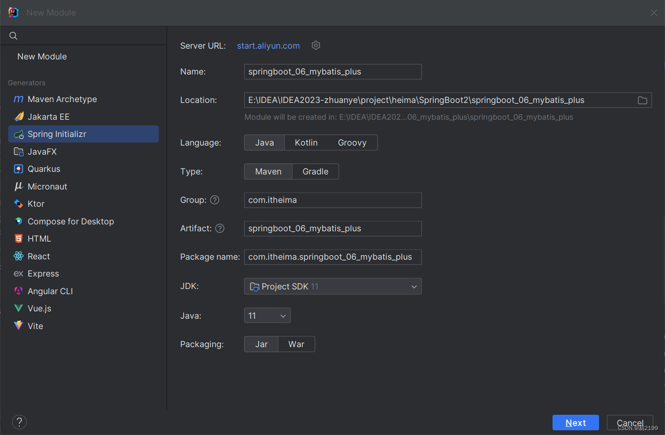Click the Vite lightning icon
Screen dimensions: 665x435
[x=19, y=326]
